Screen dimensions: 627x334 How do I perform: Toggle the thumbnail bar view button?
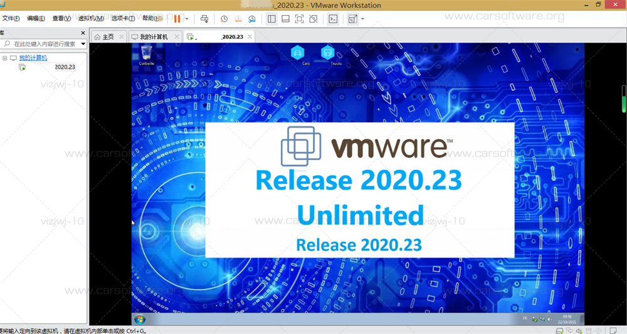285,19
